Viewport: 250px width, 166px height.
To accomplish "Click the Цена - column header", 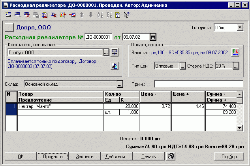I will [155, 97].
